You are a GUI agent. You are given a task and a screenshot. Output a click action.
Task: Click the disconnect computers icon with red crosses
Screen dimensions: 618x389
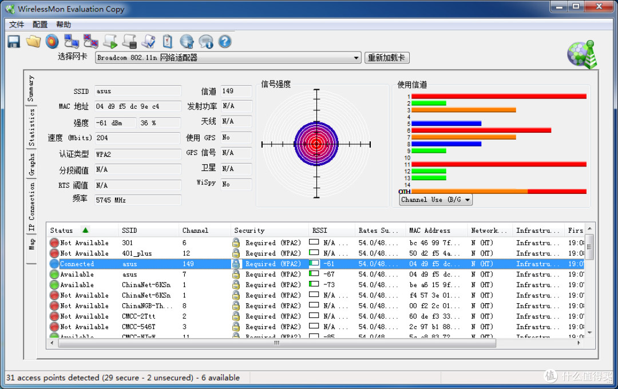tap(90, 41)
